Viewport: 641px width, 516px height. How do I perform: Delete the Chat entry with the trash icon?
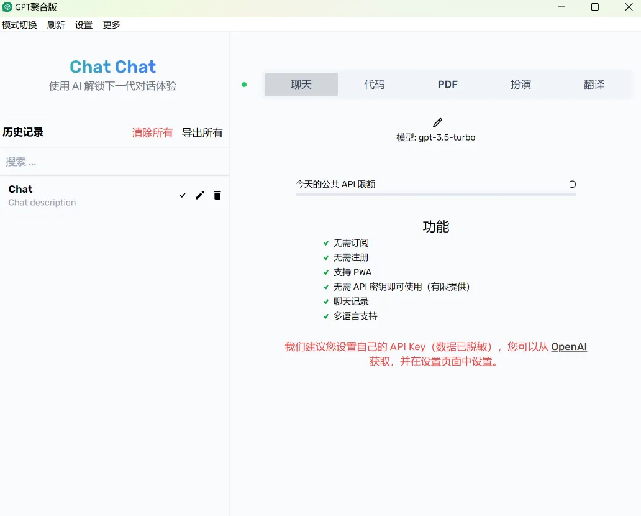[x=217, y=195]
